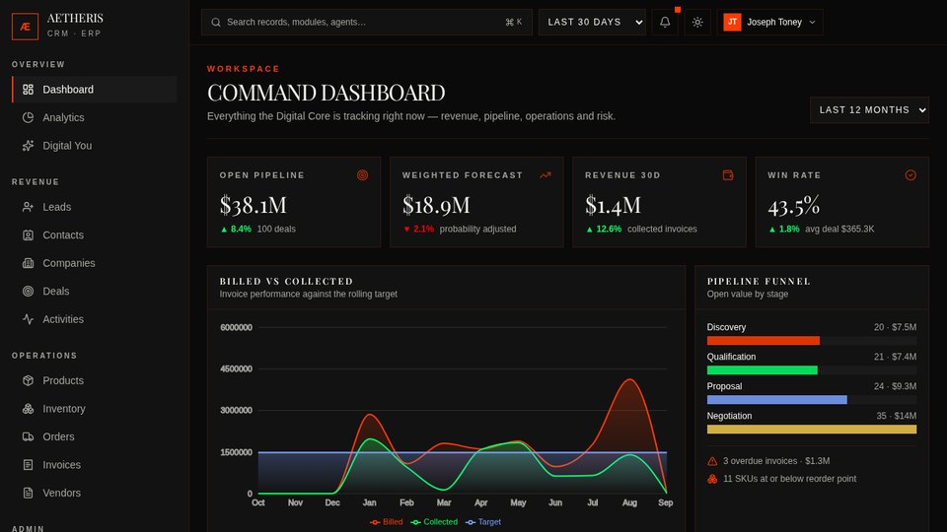Click the '20 · $7.5M' Discovery value
The height and width of the screenshot is (532, 947).
[895, 327]
